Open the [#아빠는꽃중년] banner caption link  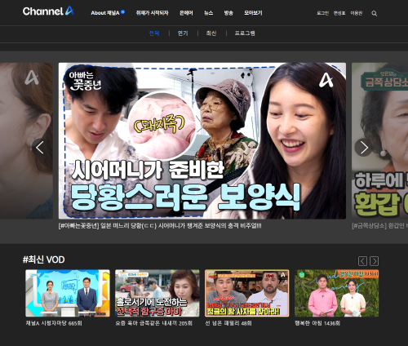[160, 226]
